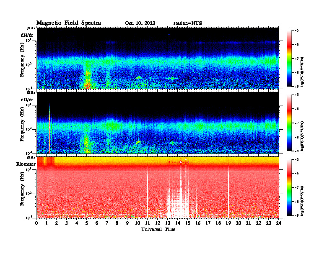This screenshot has width=332, height=256.
Task: Click the hour "8" tick label on the time axis
Action: [117, 223]
